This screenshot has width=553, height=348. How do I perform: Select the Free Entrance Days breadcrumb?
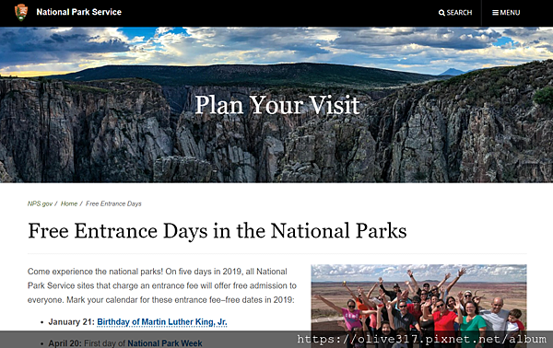113,203
